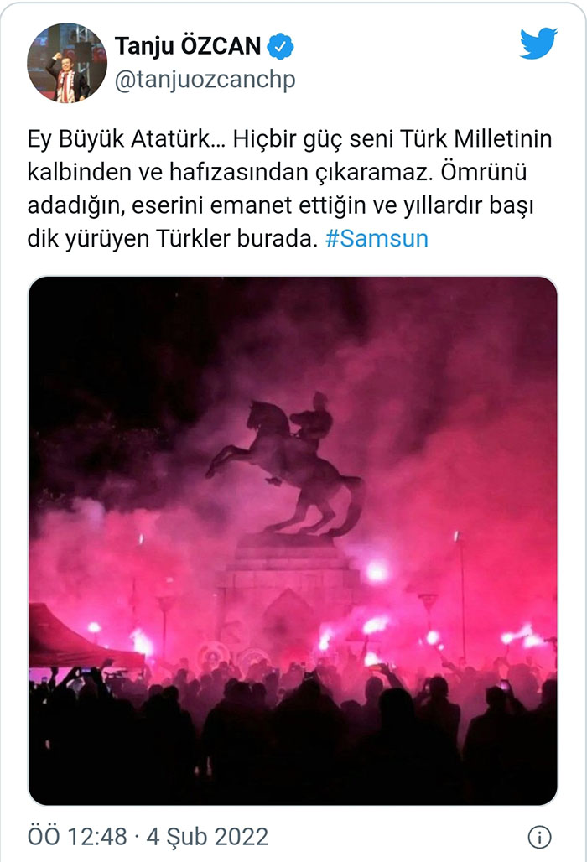Open the @tanjuozcanchp handle link
This screenshot has height=862, width=587.
(x=205, y=79)
